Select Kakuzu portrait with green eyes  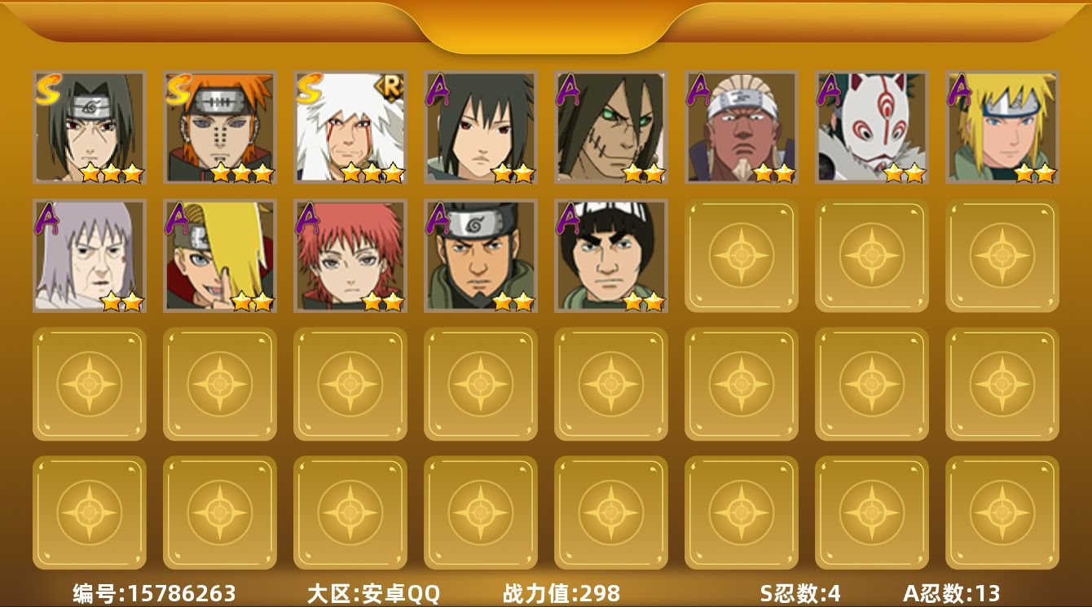[x=611, y=127]
